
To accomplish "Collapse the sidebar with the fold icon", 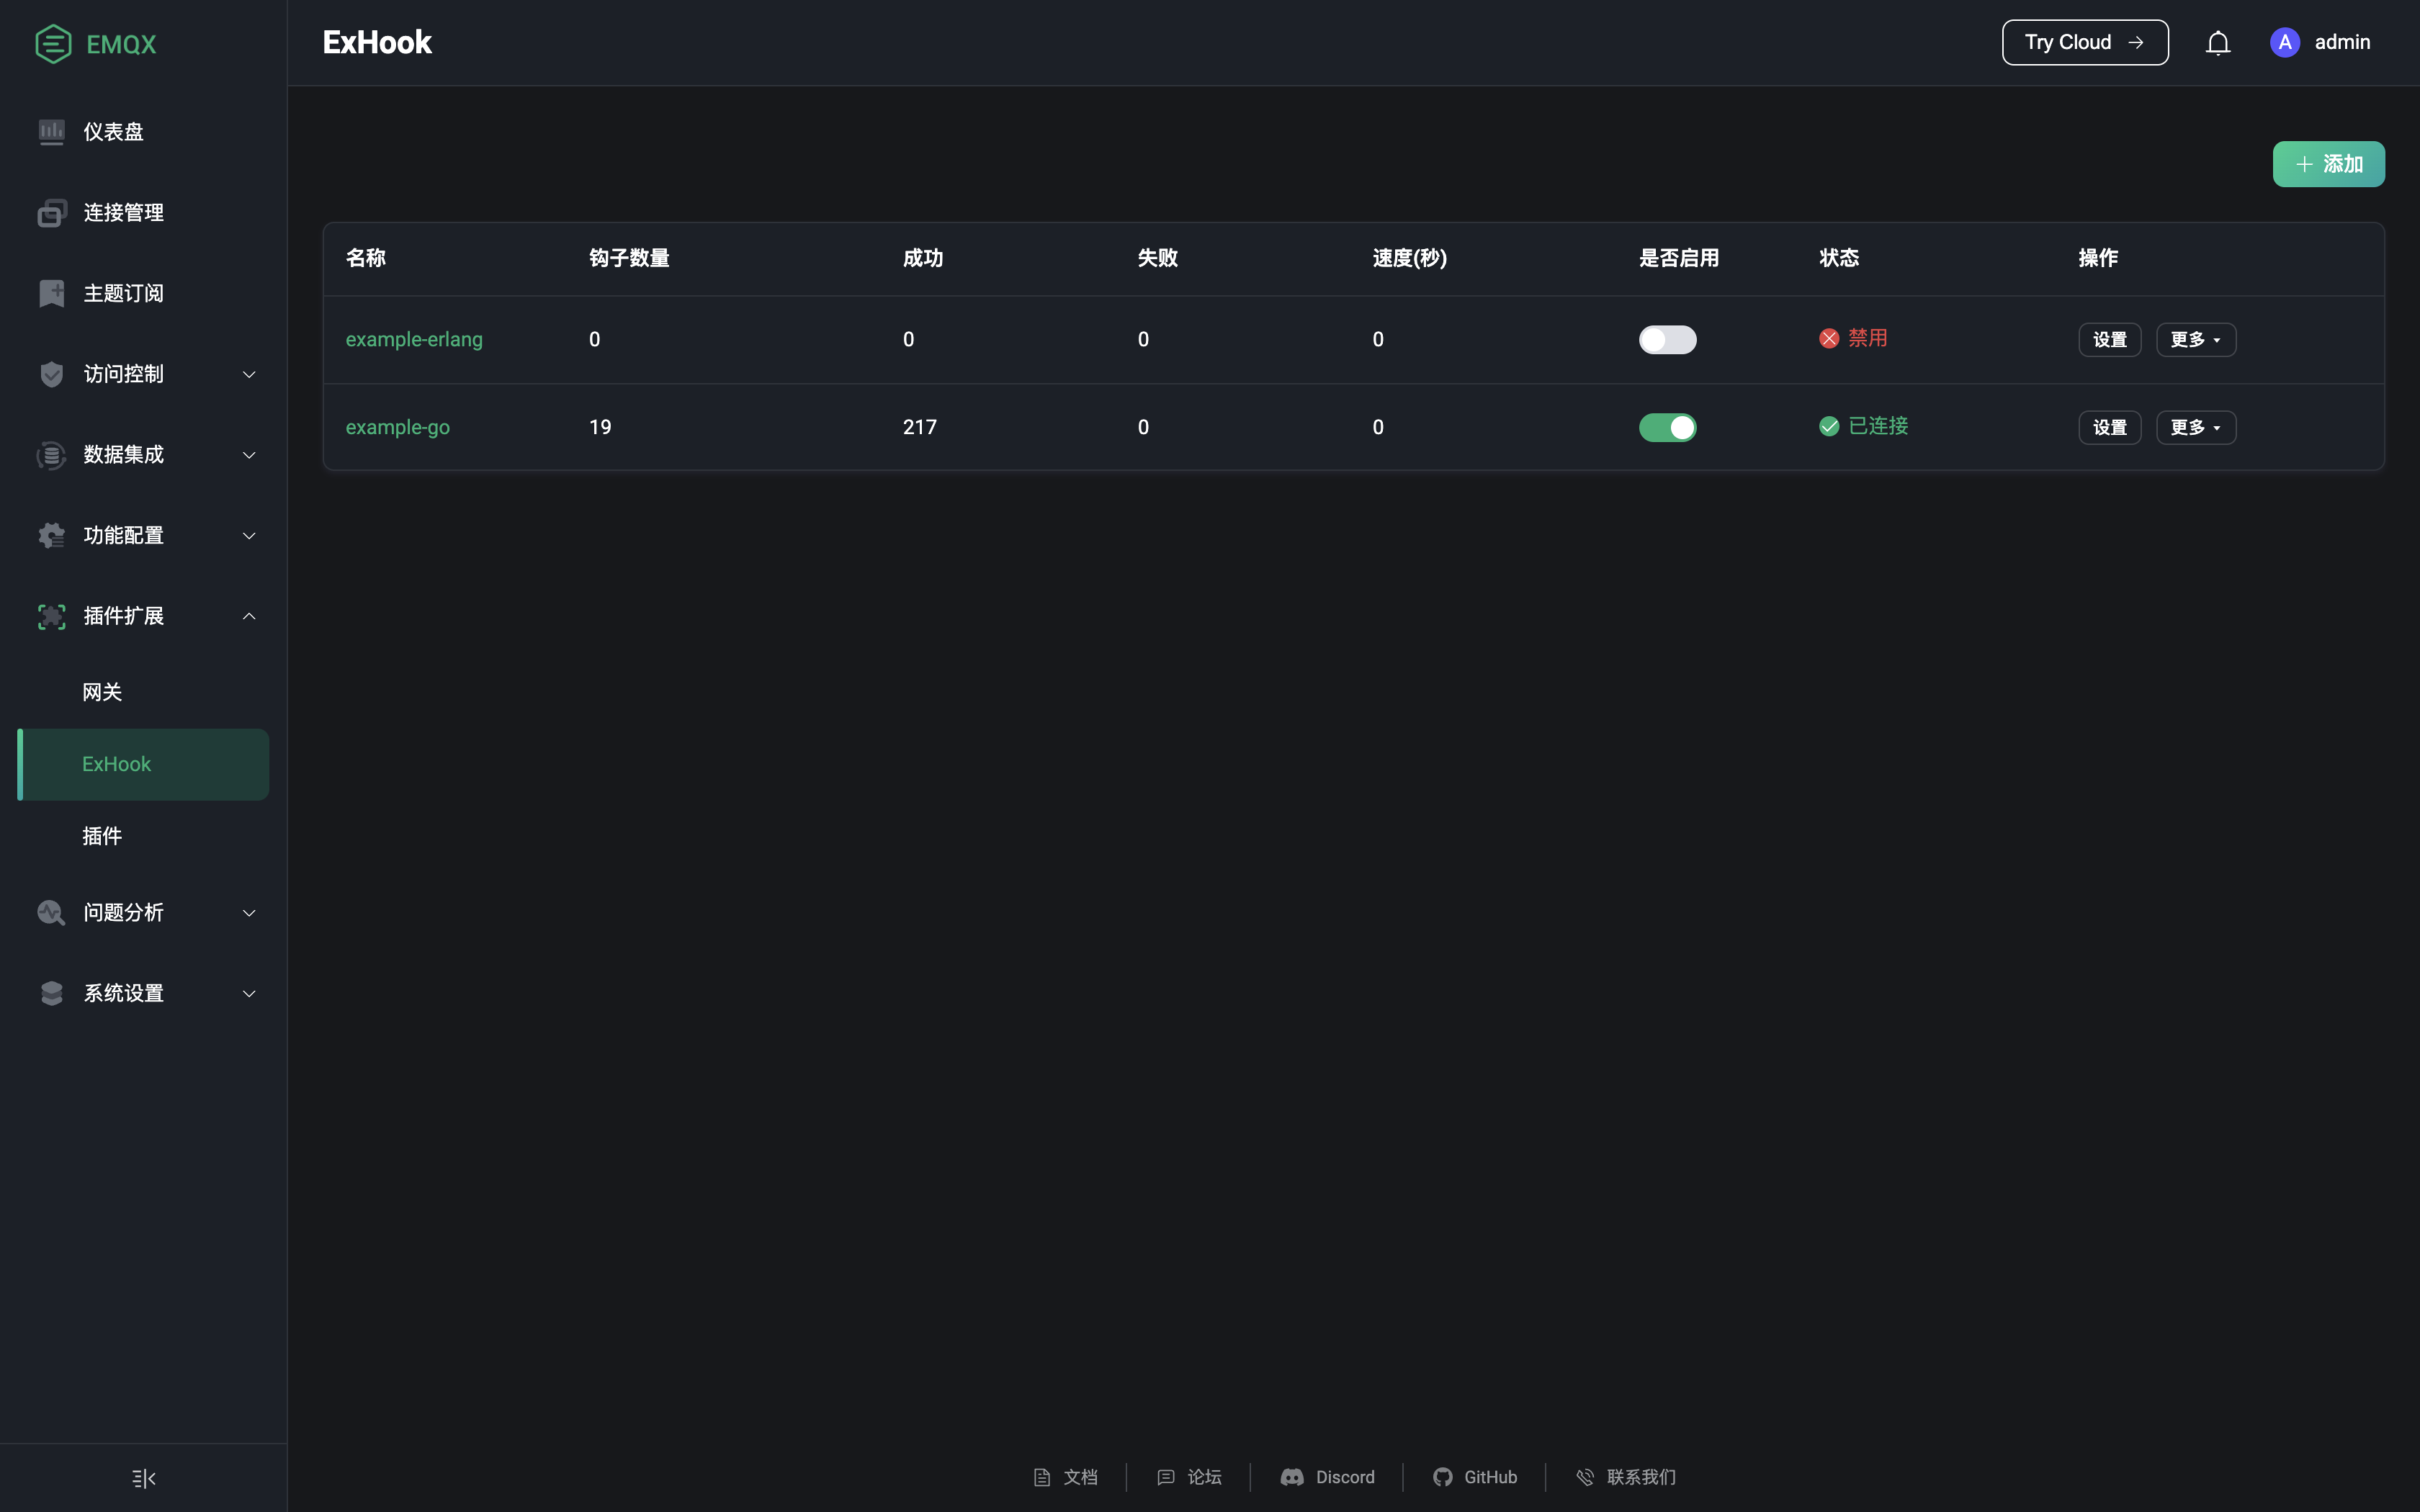I will [144, 1478].
